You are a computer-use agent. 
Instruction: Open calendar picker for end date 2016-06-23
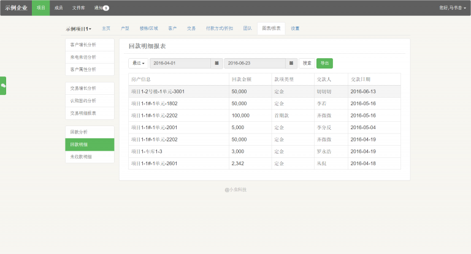[x=291, y=63]
